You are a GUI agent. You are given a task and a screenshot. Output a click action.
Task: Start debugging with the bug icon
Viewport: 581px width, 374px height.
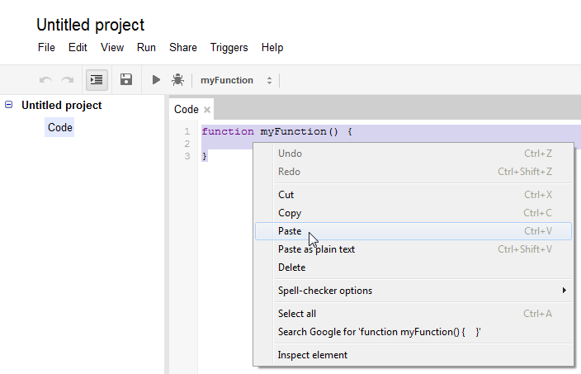177,80
